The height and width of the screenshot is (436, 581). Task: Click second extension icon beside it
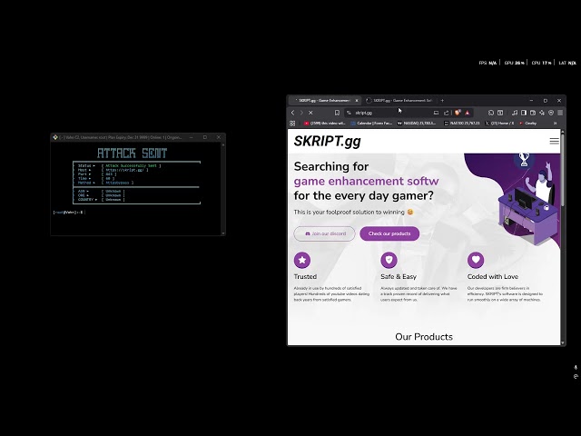(500, 113)
